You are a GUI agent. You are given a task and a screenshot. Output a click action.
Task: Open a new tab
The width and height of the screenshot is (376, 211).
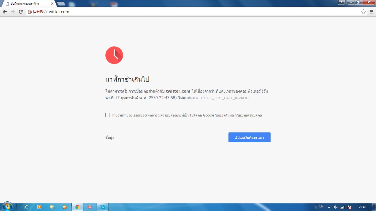tap(61, 4)
